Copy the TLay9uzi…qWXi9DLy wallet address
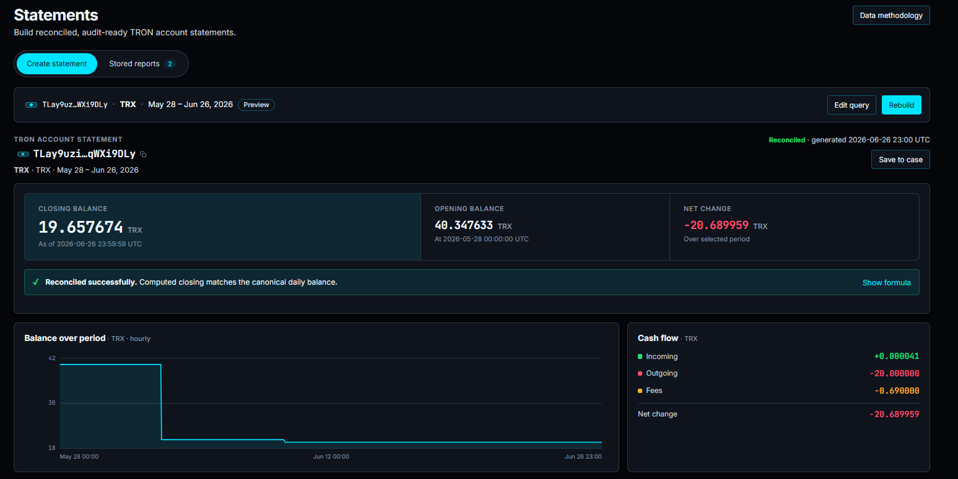The height and width of the screenshot is (479, 958). pyautogui.click(x=144, y=154)
